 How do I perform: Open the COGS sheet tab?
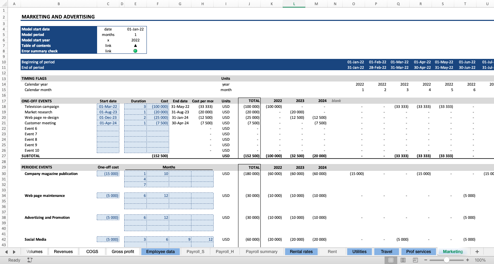click(x=92, y=252)
